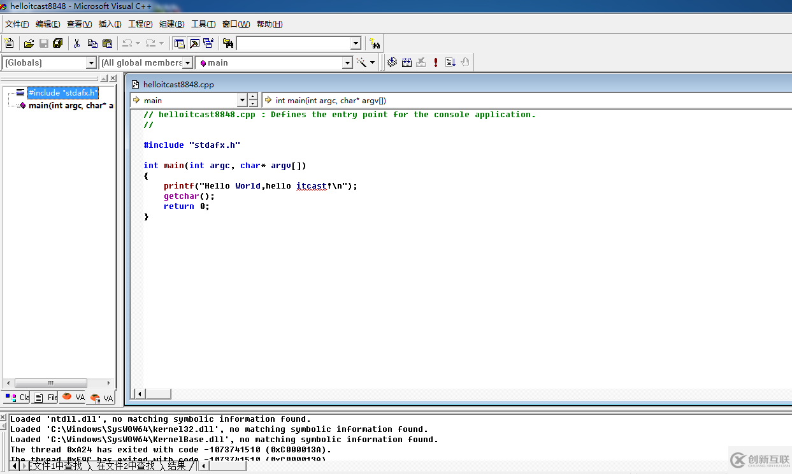The width and height of the screenshot is (792, 474).
Task: Close the workspace pane with the X button
Action: pyautogui.click(x=113, y=78)
